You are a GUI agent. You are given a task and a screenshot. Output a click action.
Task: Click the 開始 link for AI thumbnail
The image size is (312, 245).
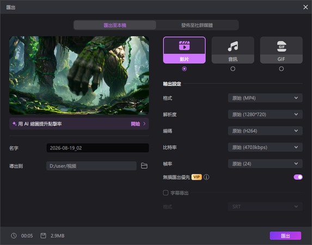click(135, 124)
